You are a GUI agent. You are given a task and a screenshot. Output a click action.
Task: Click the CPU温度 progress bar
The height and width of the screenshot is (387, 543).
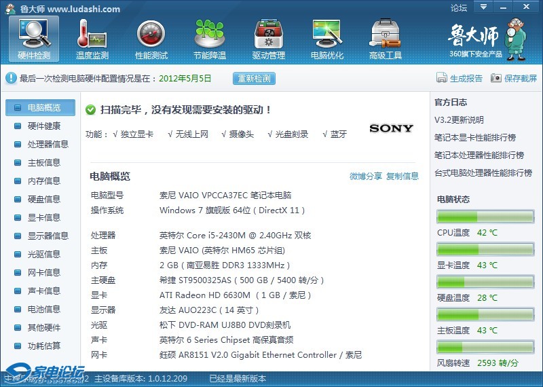click(485, 217)
